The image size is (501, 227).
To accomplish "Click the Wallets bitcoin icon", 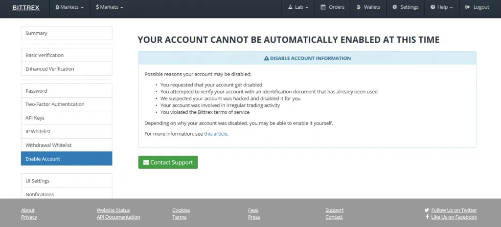I will [x=359, y=7].
